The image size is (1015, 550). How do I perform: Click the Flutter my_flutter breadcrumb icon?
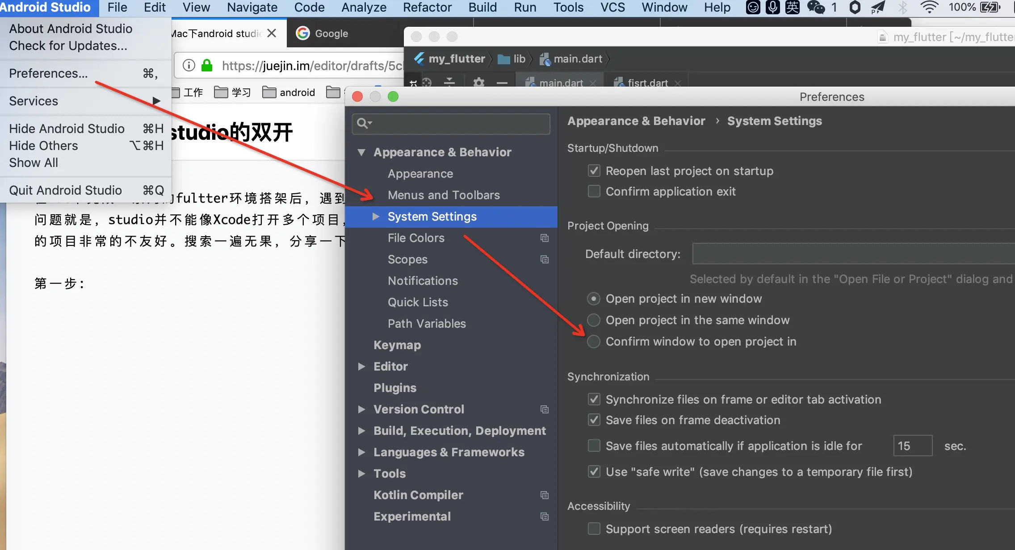tap(419, 58)
